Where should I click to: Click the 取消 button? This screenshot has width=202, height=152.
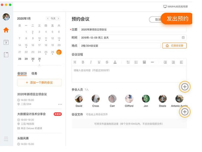155,20
